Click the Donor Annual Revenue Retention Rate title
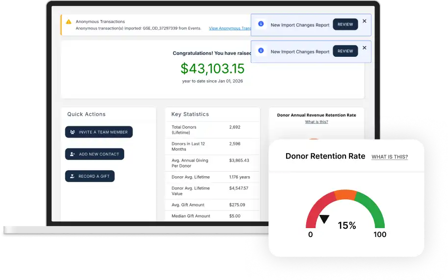The width and height of the screenshot is (448, 280). 316,115
